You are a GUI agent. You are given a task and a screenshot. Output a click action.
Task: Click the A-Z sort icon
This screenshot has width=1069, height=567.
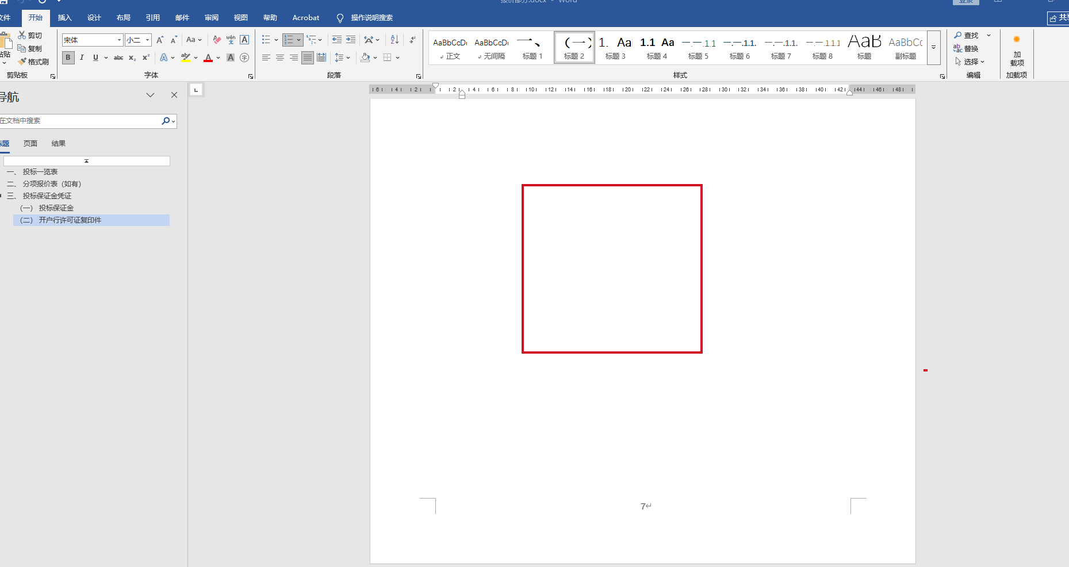(394, 40)
